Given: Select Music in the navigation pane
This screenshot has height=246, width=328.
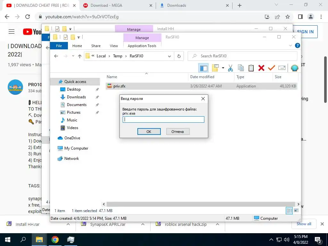Looking at the screenshot, I should pyautogui.click(x=72, y=120).
